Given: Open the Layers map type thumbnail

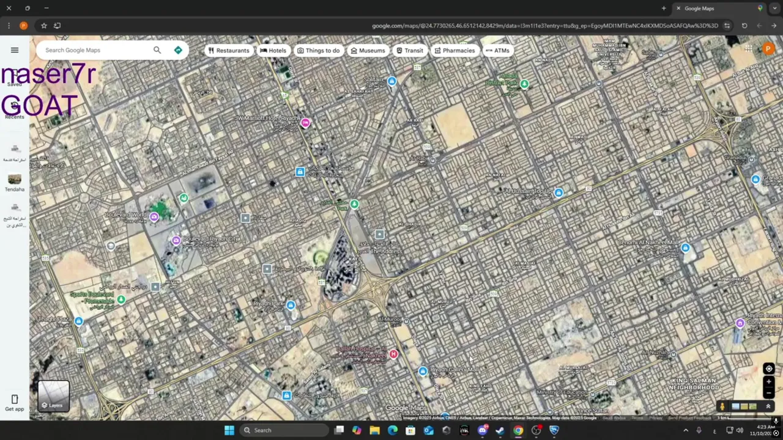Looking at the screenshot, I should pos(54,395).
